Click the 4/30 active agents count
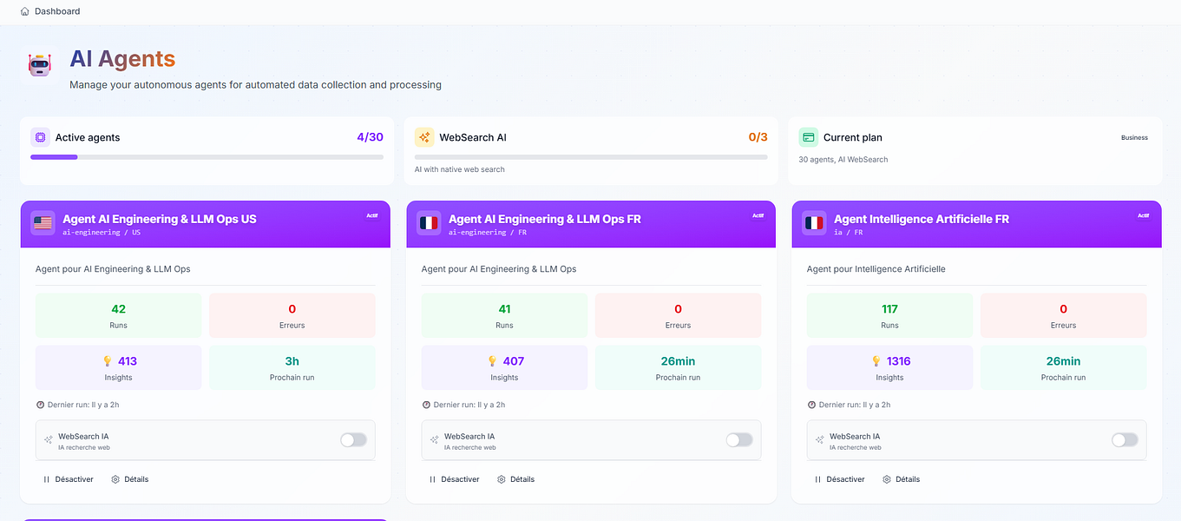 click(x=370, y=137)
